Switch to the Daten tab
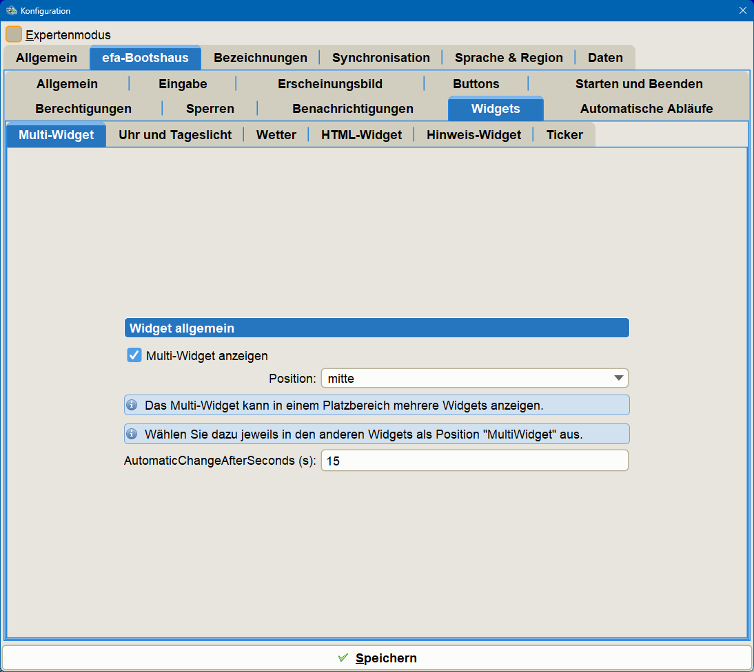This screenshot has height=672, width=754. point(604,58)
